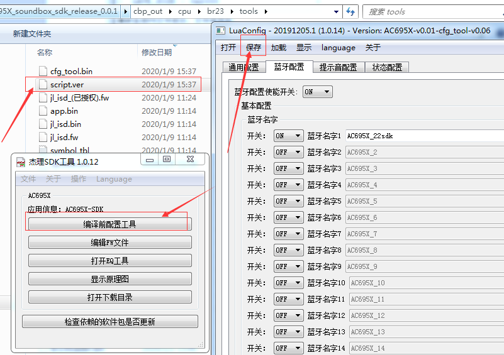504x355 pixels.
Task: Restore the SDK tool window via the middle title button
Action: (167, 159)
